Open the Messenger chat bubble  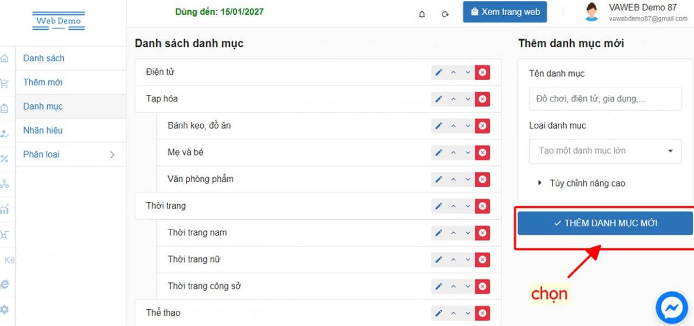(671, 308)
